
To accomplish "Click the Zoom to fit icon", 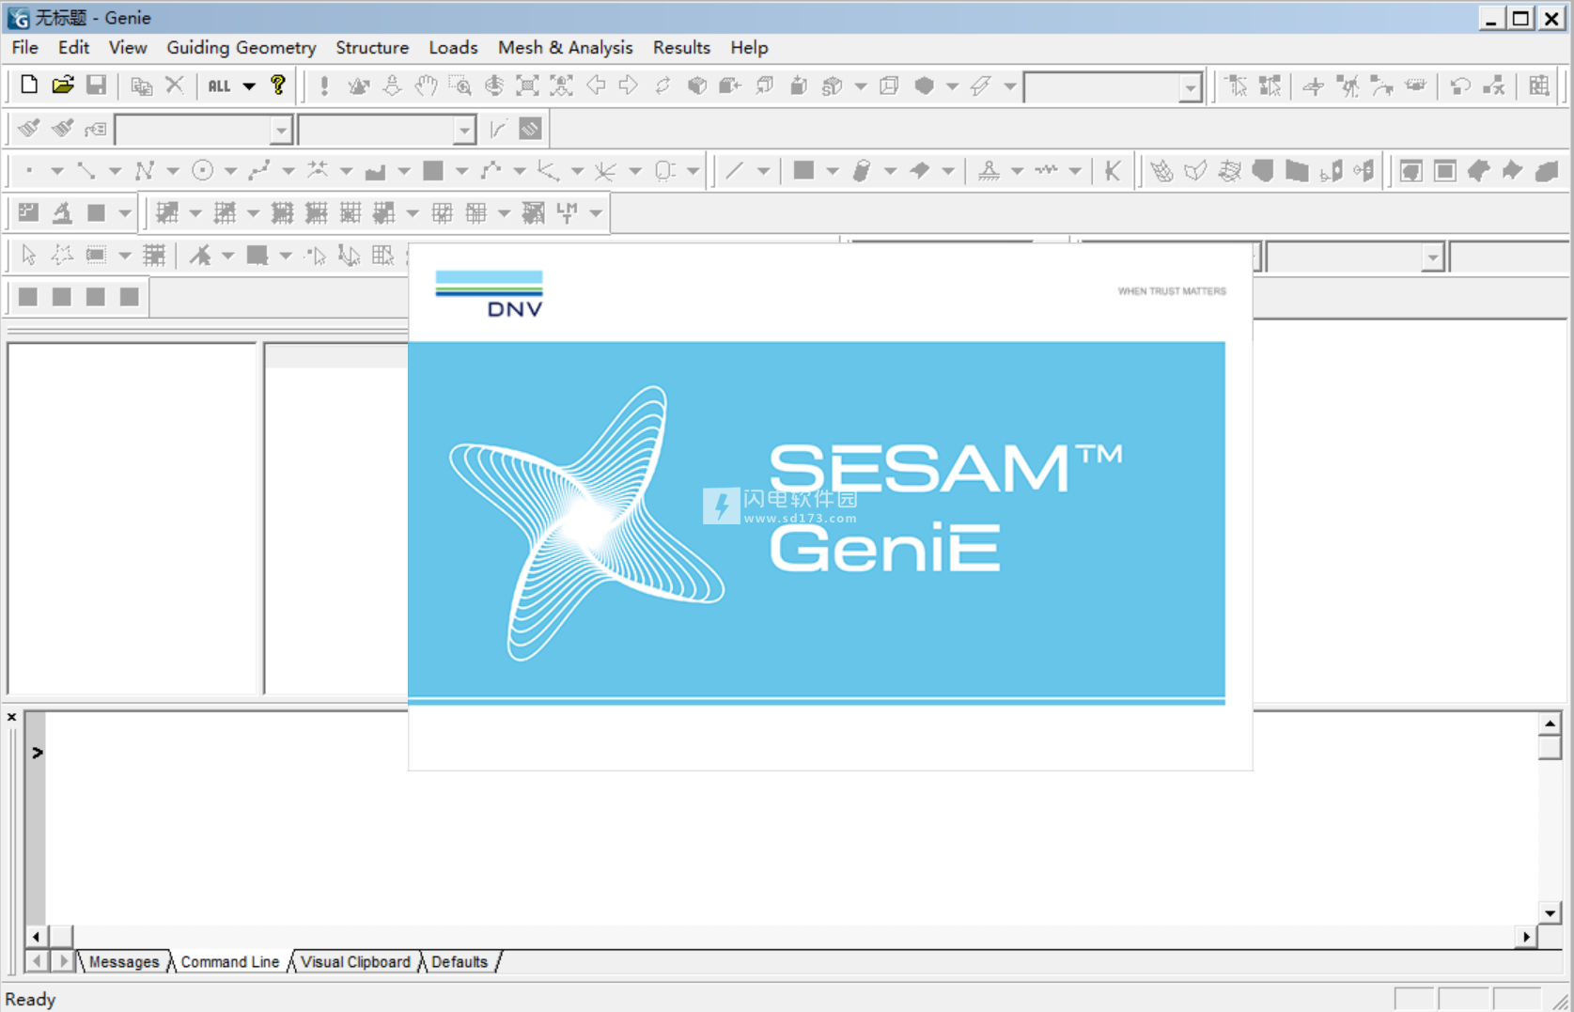I will [x=527, y=86].
